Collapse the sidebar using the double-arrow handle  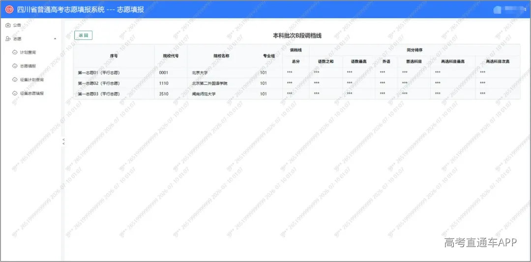tap(63, 141)
